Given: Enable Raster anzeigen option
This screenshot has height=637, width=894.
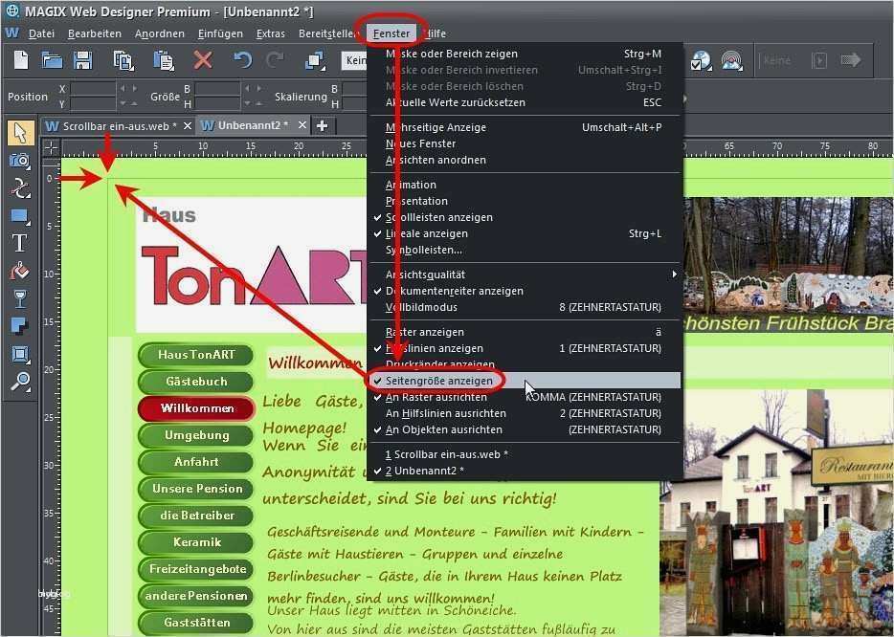Looking at the screenshot, I should tap(525, 332).
